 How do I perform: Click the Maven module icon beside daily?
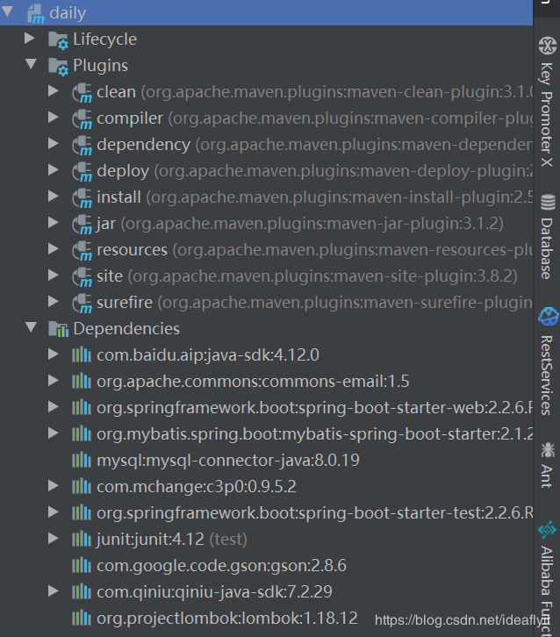(x=35, y=13)
